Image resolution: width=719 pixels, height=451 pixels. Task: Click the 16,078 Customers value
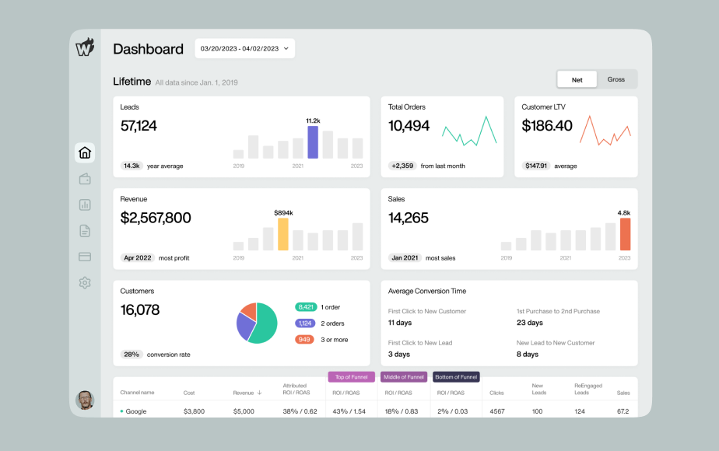[140, 310]
